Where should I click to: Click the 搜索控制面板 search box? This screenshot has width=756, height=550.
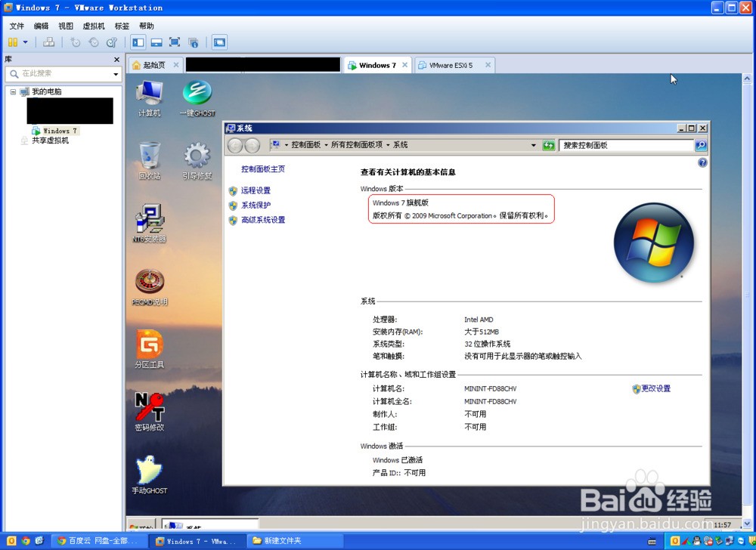(626, 145)
